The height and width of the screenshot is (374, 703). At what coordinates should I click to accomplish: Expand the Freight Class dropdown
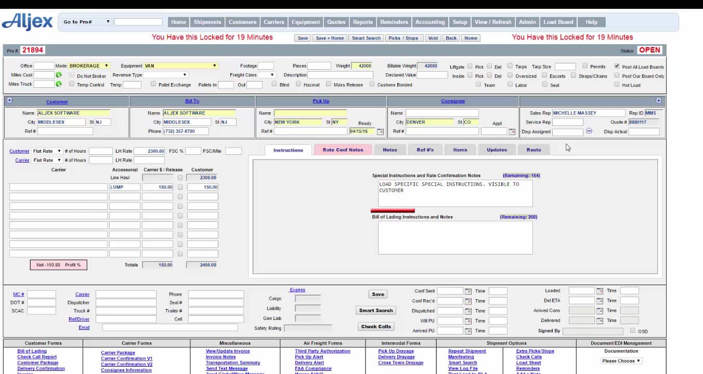tap(267, 75)
